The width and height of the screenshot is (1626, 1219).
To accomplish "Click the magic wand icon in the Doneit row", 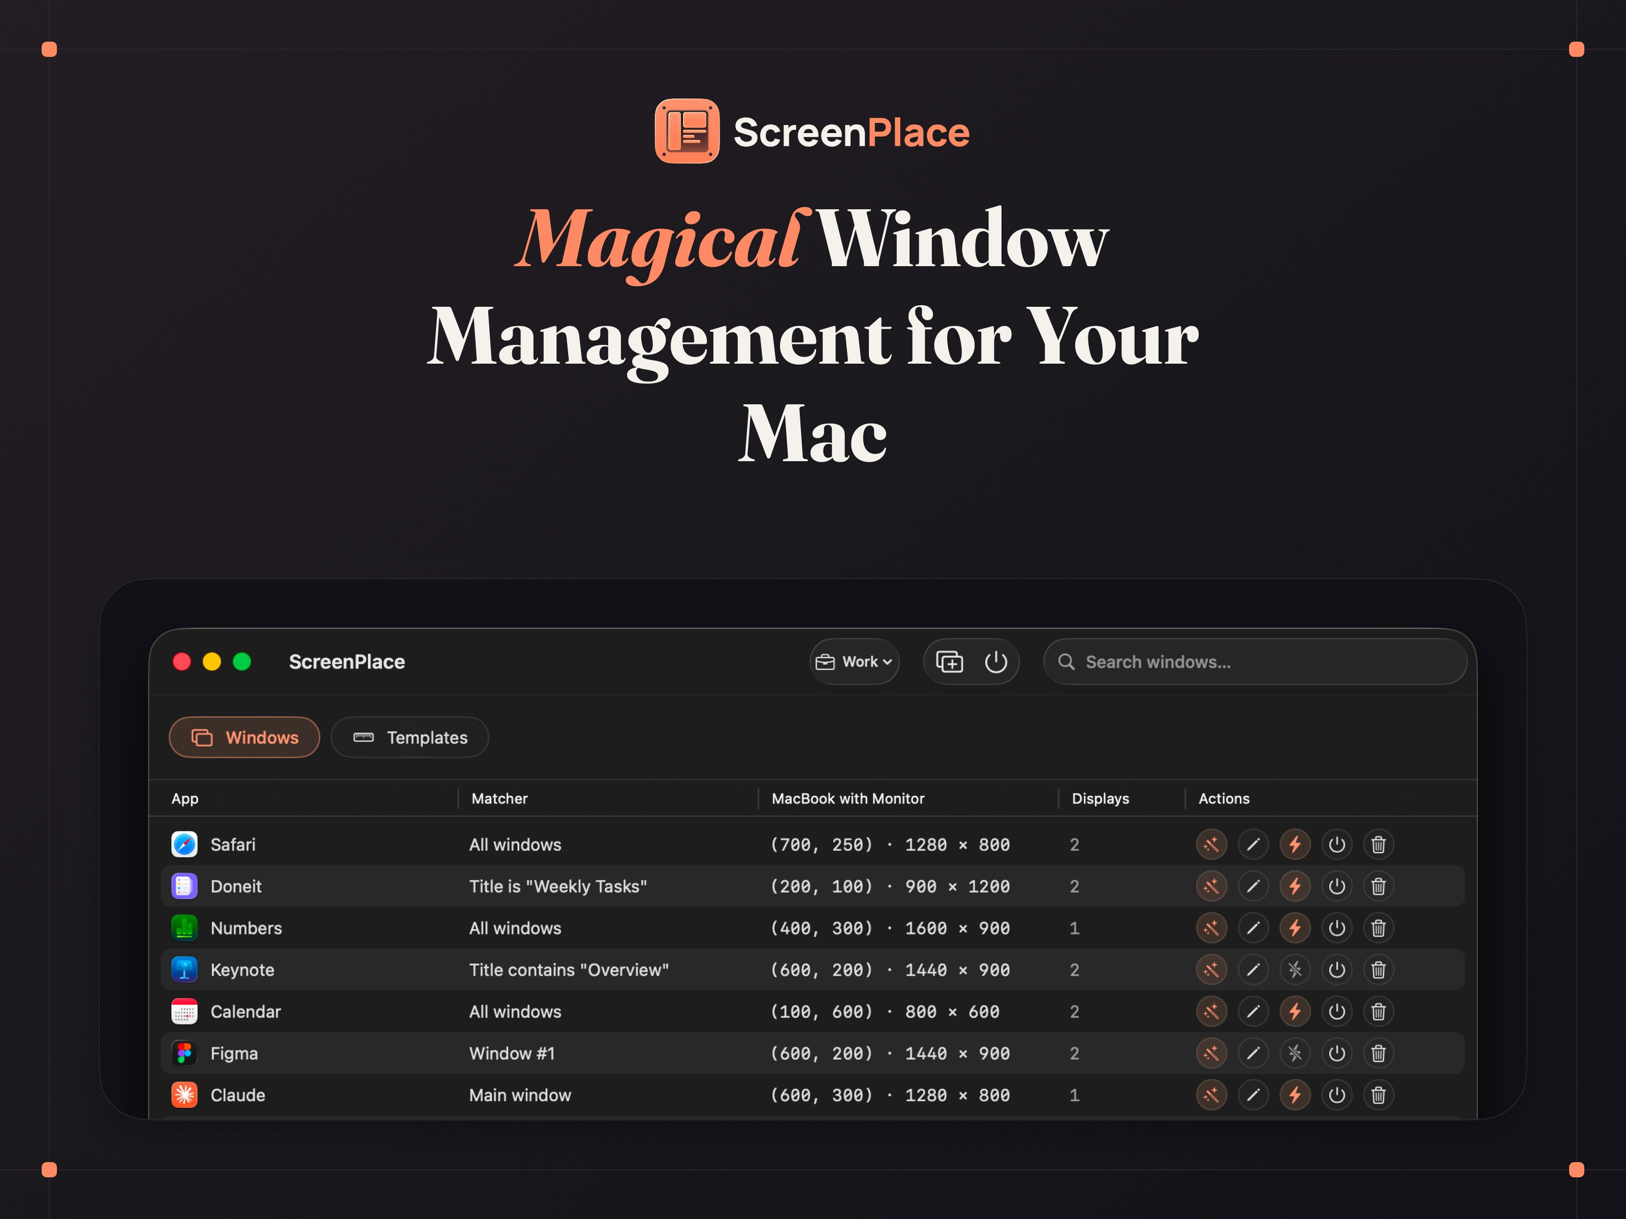I will (1211, 886).
